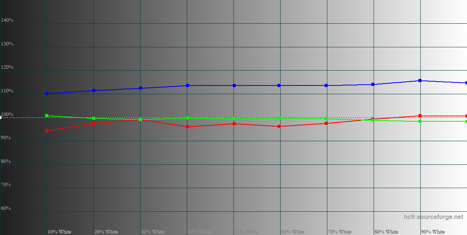The width and height of the screenshot is (467, 235).
Task: Click the 130% axis label
Action: coord(7,44)
